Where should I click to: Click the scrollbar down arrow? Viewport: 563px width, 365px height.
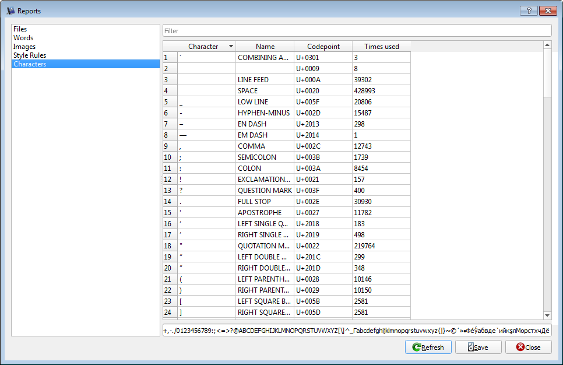[547, 315]
